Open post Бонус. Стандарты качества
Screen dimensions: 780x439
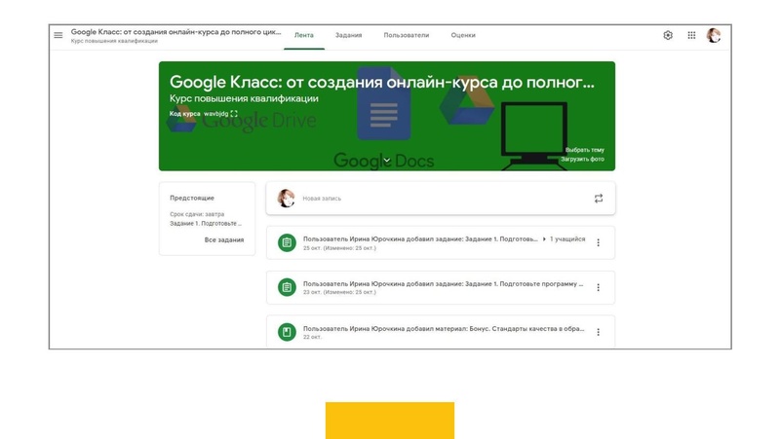coord(441,331)
